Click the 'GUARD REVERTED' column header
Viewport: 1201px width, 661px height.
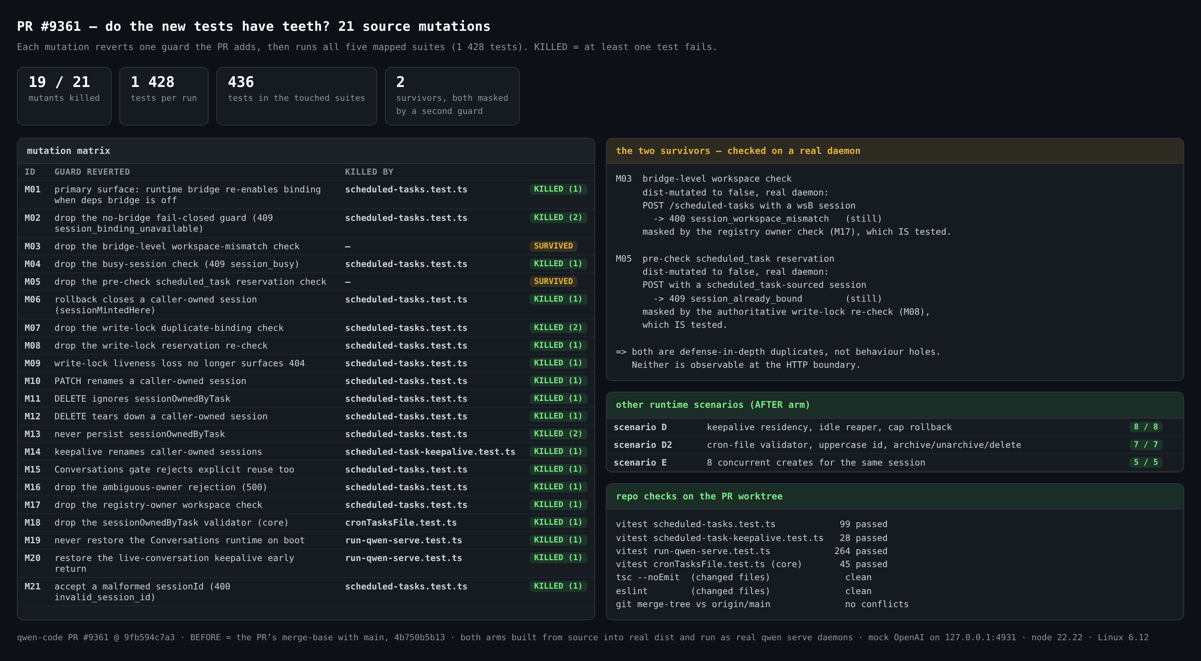(92, 172)
